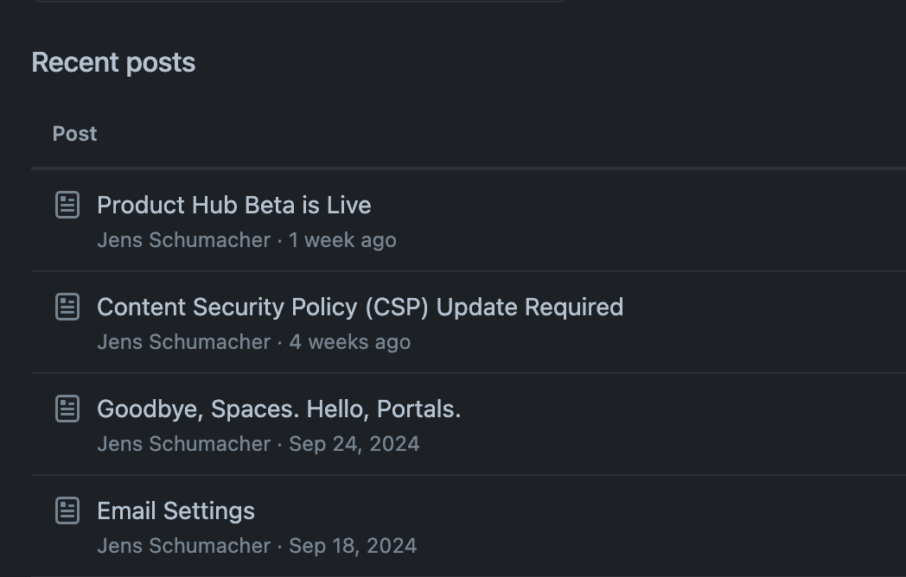This screenshot has height=577, width=906.
Task: Click the box edge above Recent posts
Action: pyautogui.click(x=298, y=1)
